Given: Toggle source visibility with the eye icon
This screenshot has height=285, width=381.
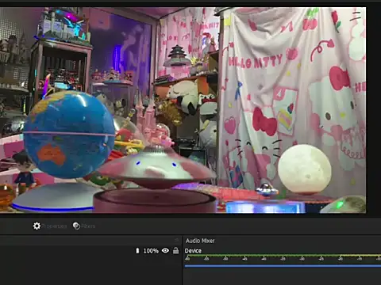Looking at the screenshot, I should click(x=165, y=250).
